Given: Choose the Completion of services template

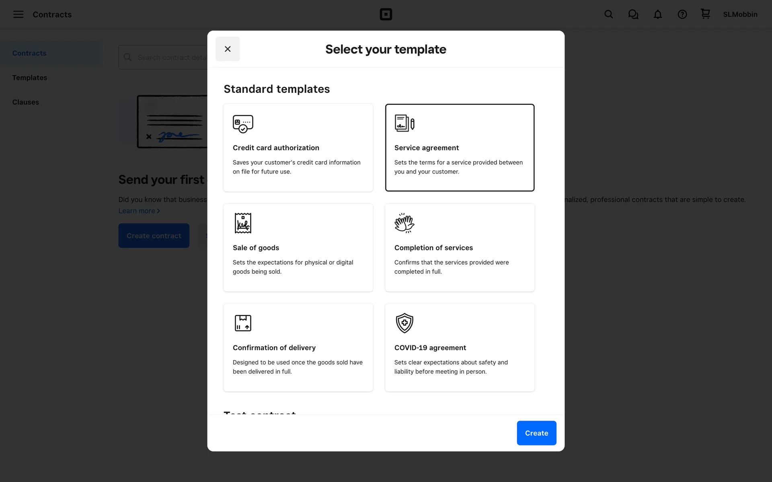Looking at the screenshot, I should pyautogui.click(x=460, y=247).
